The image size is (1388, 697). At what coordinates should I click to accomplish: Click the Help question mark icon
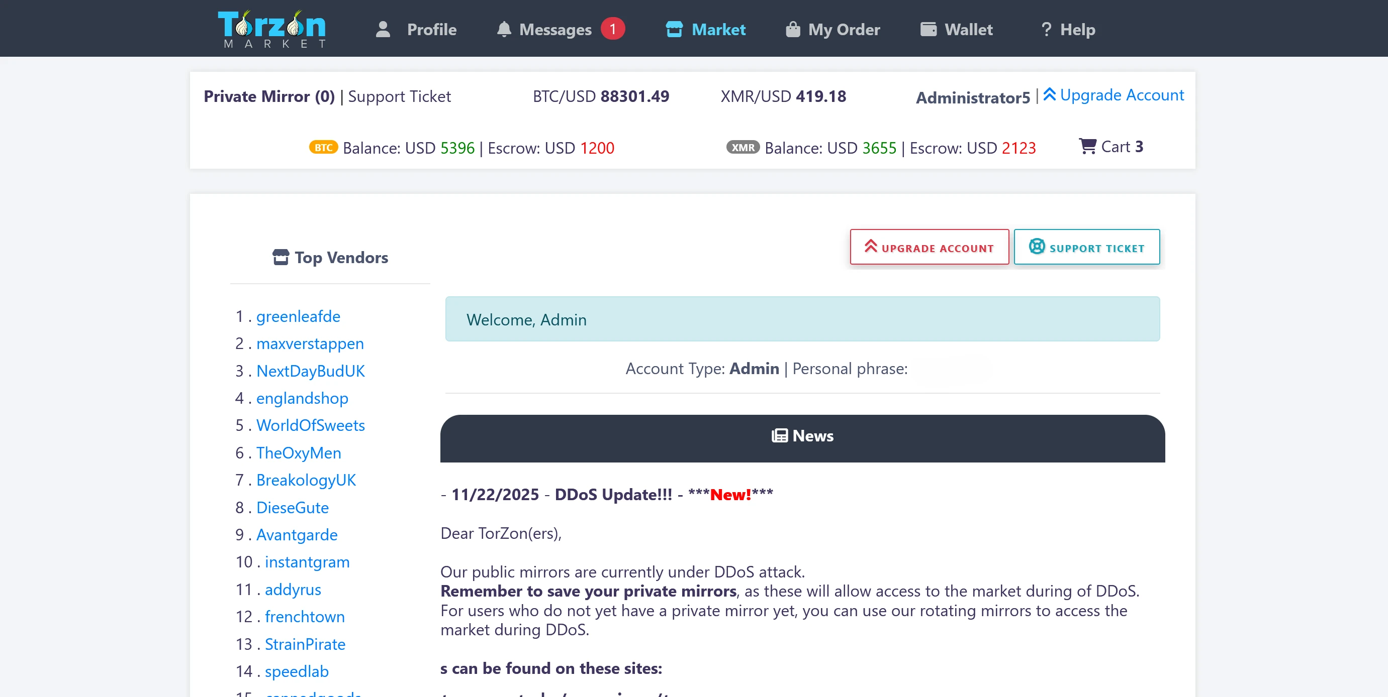point(1046,30)
